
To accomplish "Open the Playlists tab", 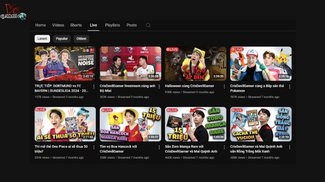I will click(x=113, y=25).
